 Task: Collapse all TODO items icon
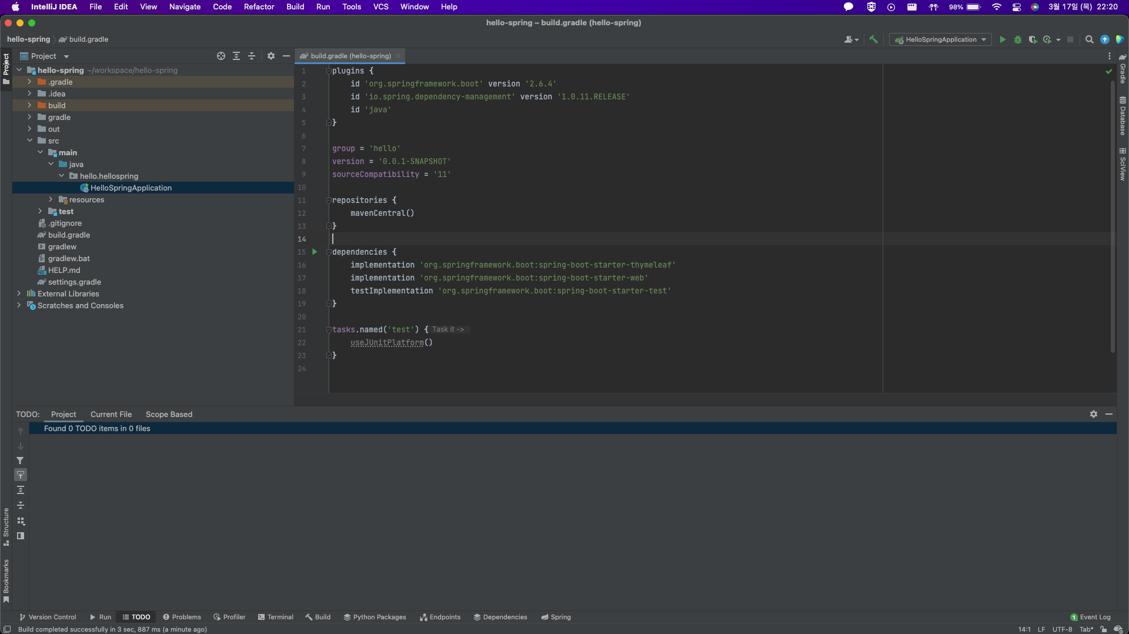coord(21,505)
